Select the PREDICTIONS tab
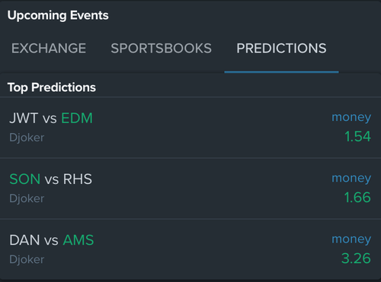Viewport: 381px width, 282px height. tap(281, 48)
